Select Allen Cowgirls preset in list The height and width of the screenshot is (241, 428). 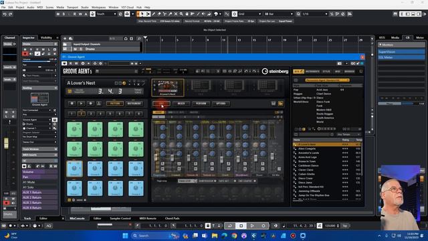coord(307,149)
